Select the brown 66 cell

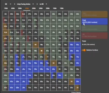(x=54, y=63)
